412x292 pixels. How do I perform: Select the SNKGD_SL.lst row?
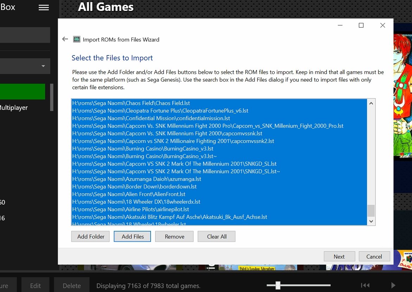219,164
